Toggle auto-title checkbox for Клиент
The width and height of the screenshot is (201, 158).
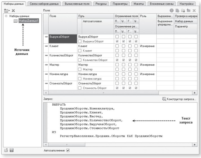(80, 50)
